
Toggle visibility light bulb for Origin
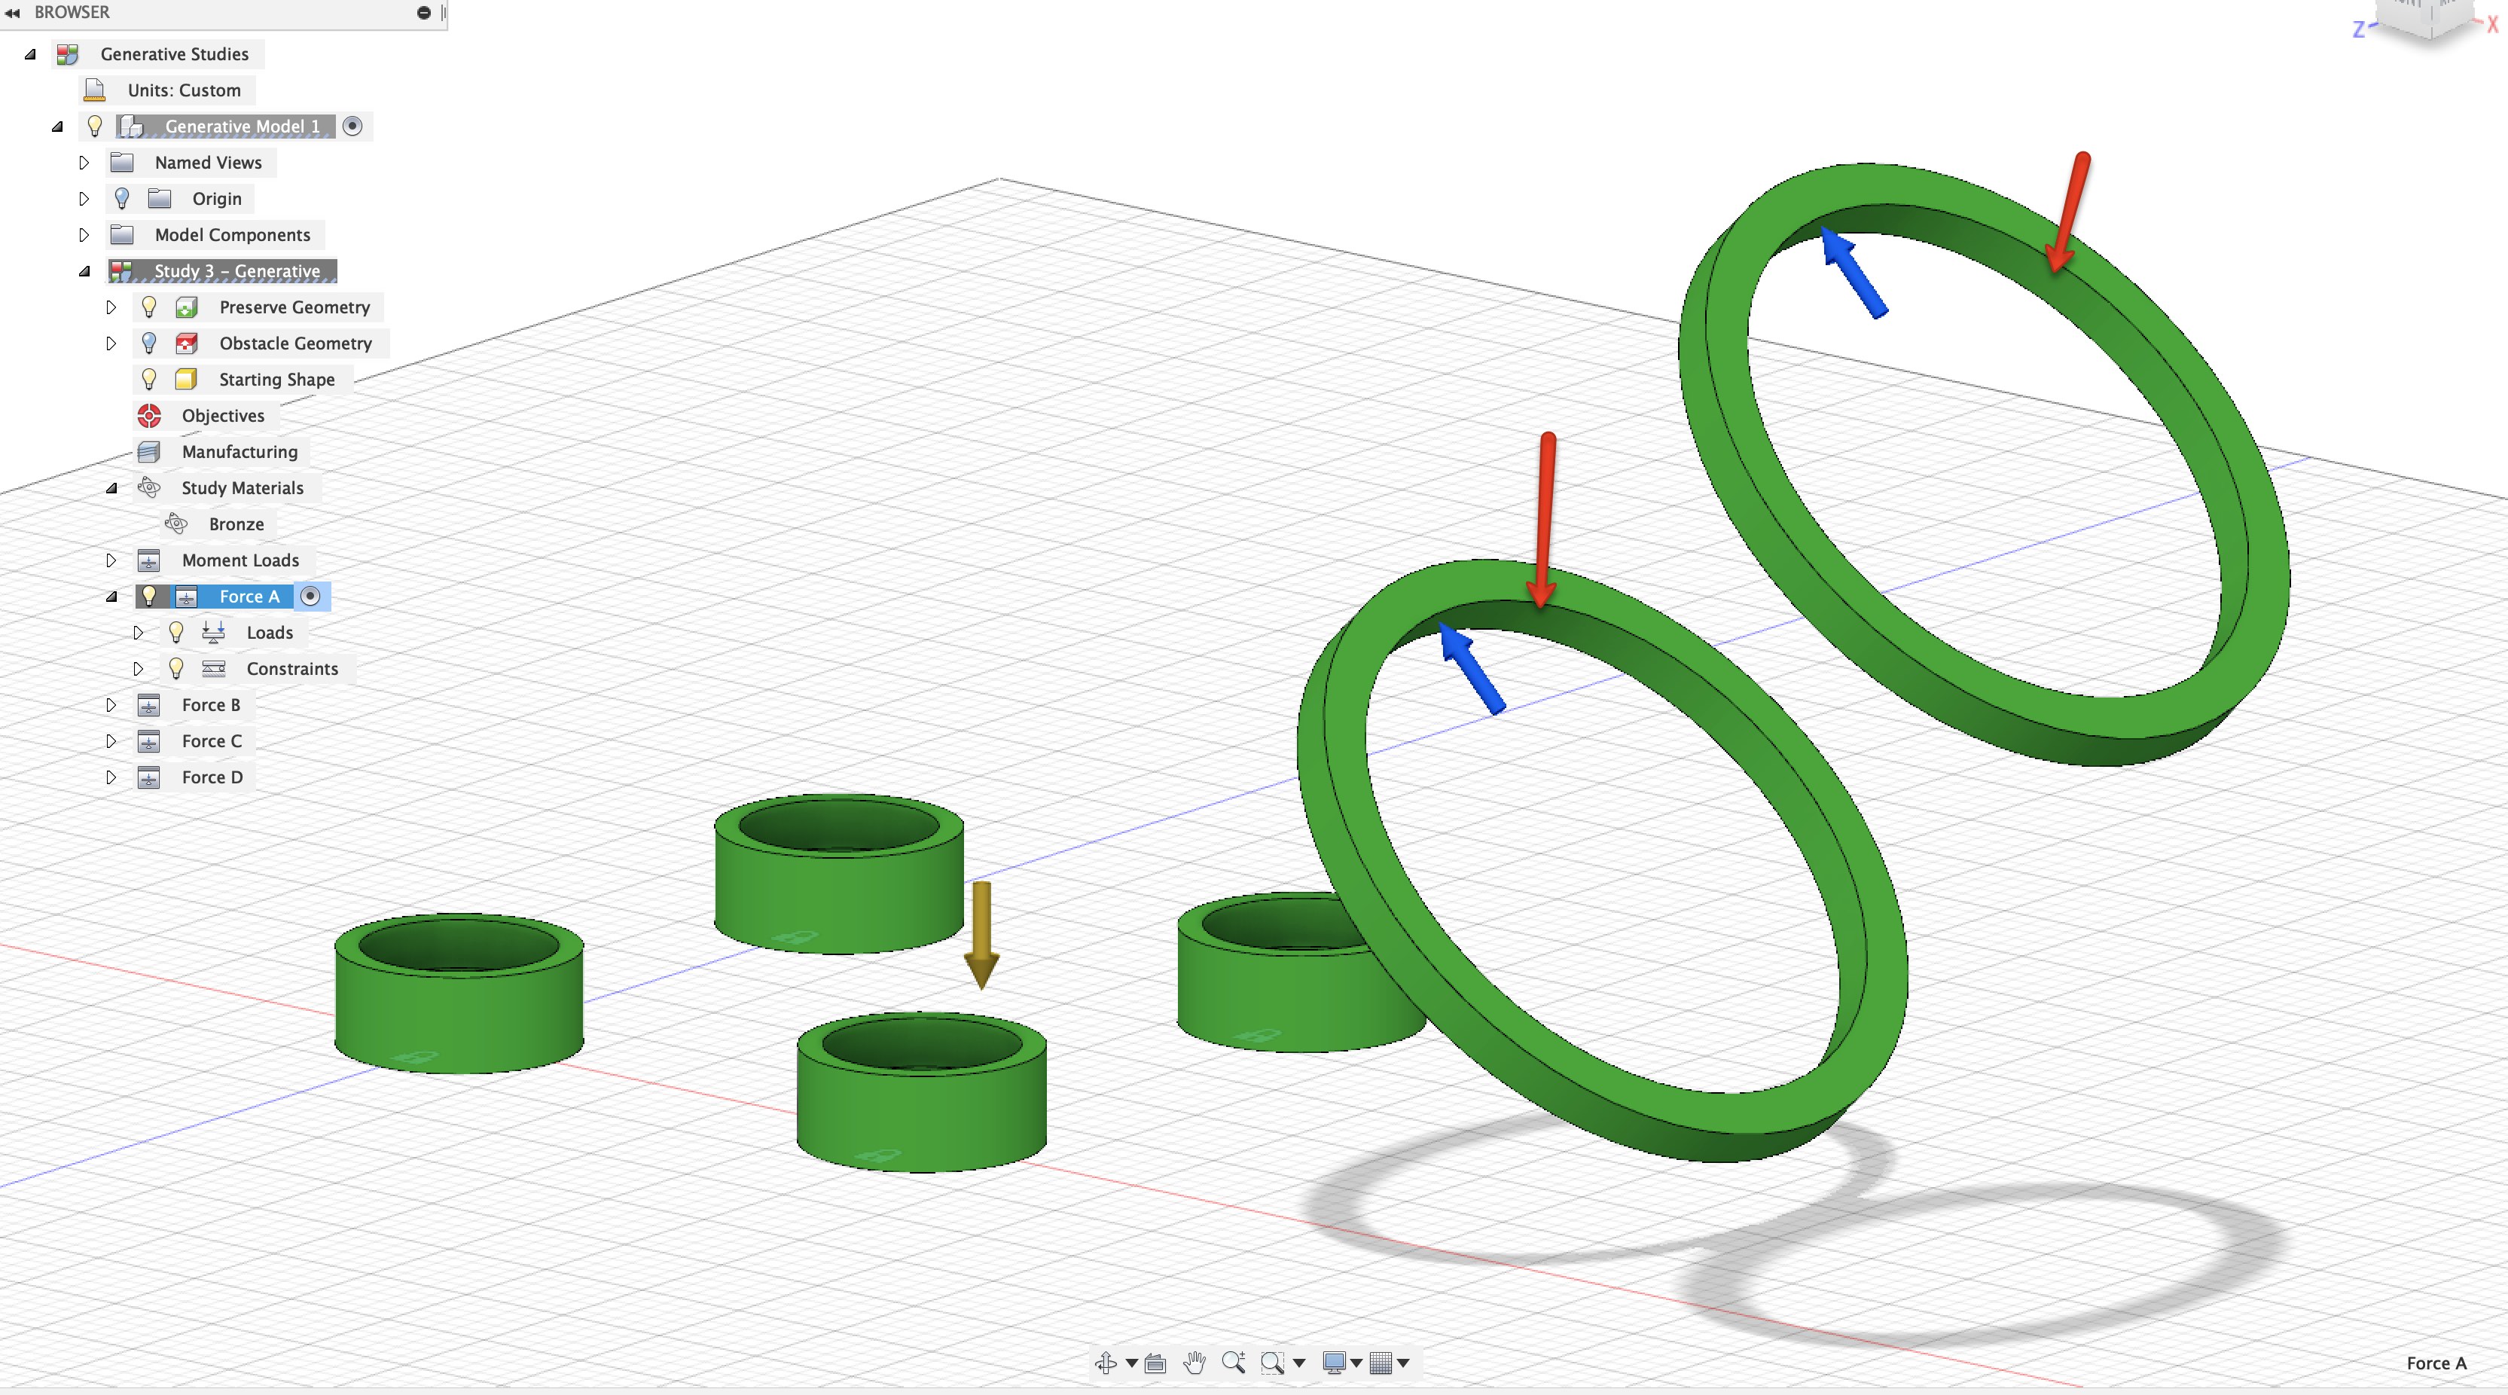click(122, 197)
